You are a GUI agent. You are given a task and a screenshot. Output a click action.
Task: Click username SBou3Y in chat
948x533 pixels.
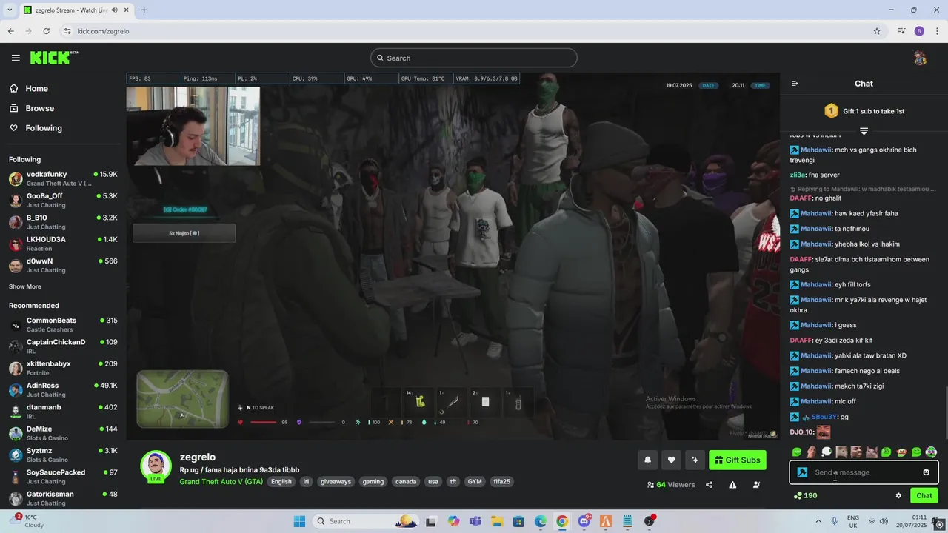[824, 417]
